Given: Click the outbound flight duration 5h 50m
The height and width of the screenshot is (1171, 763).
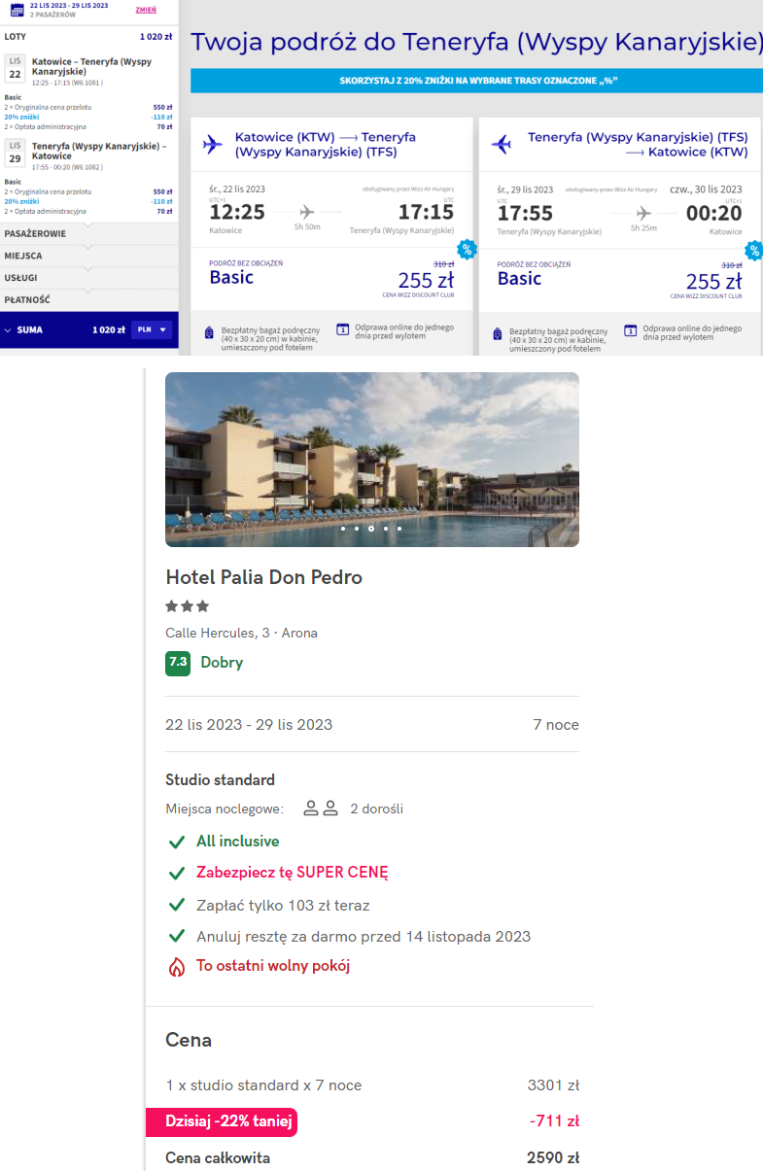Looking at the screenshot, I should tap(307, 228).
